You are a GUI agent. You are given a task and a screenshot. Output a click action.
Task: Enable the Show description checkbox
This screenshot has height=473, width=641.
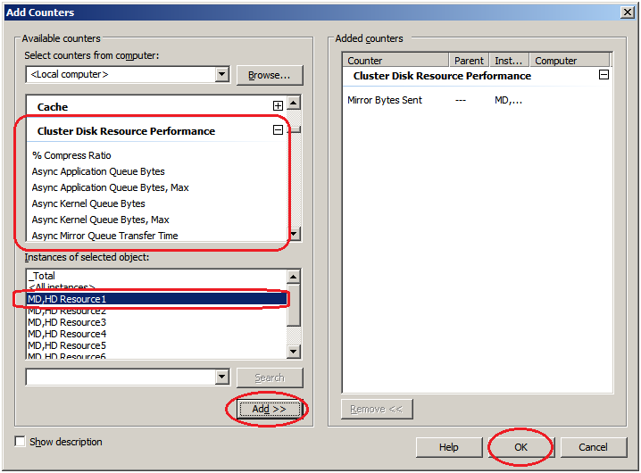pyautogui.click(x=21, y=442)
